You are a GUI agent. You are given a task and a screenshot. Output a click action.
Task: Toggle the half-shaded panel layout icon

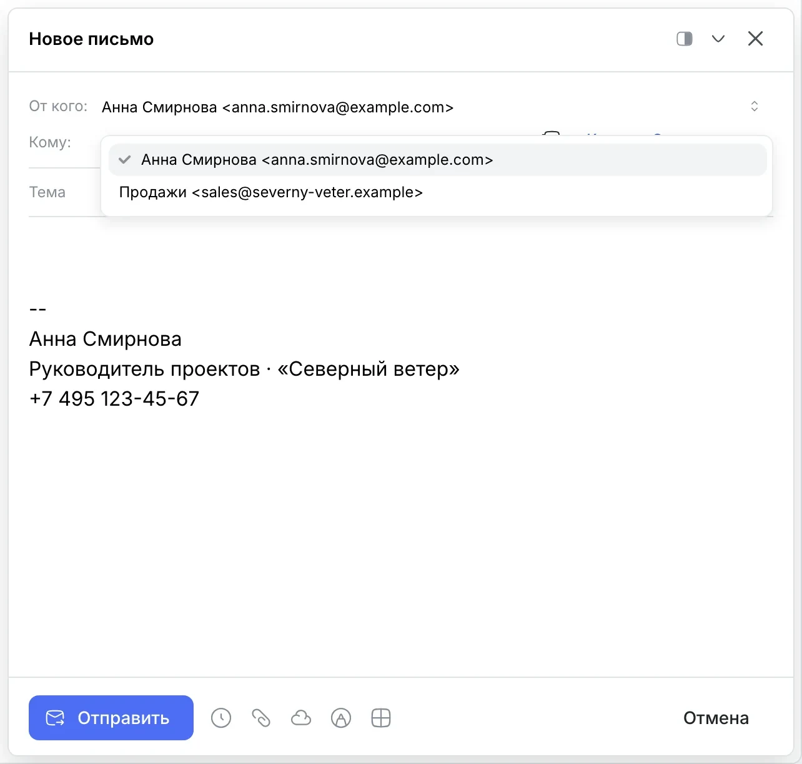click(685, 39)
